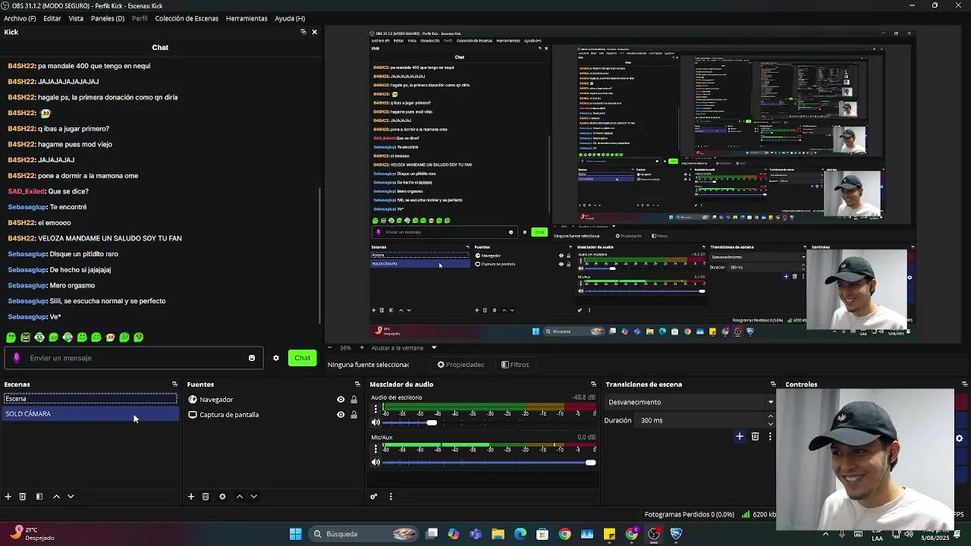Open Archivo menu
971x546 pixels.
20,18
